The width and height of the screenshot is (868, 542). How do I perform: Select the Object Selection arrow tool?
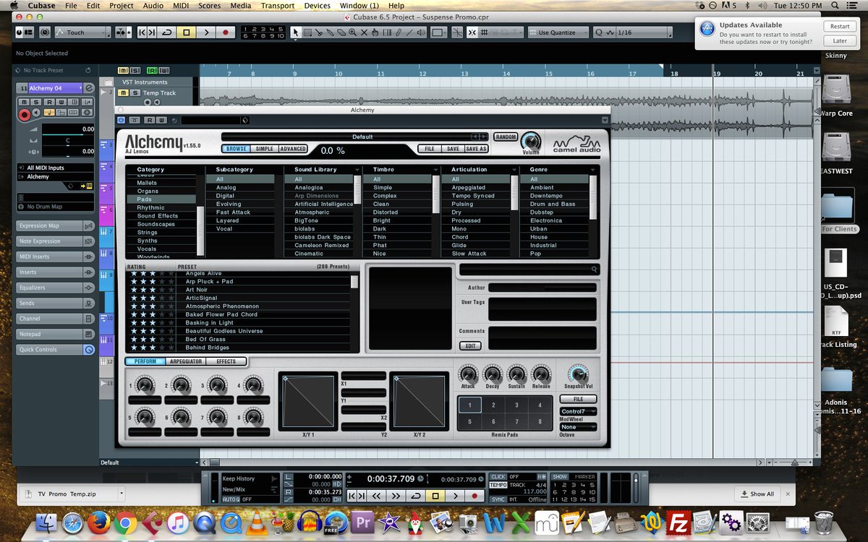coord(296,32)
